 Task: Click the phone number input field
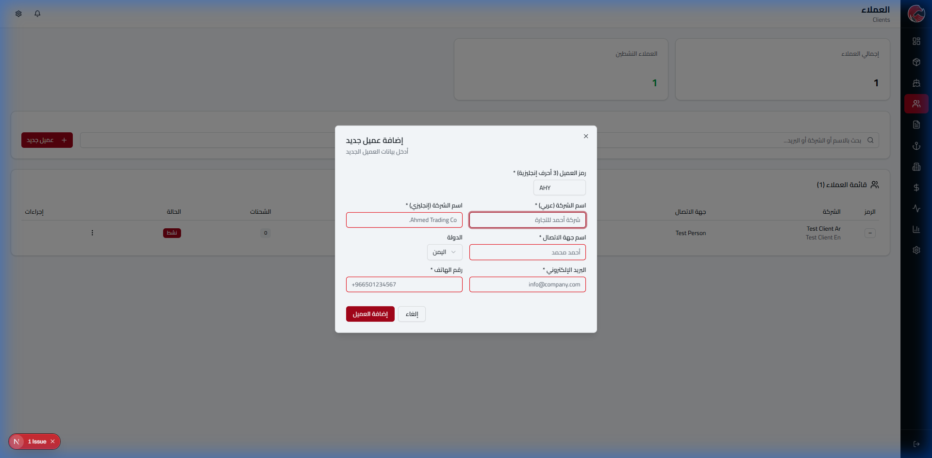[x=404, y=284]
